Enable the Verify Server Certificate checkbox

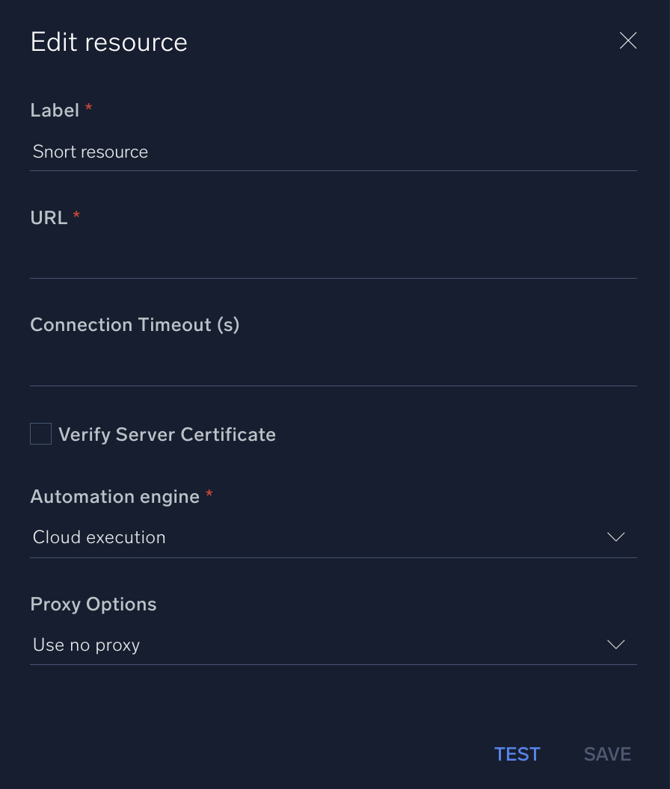[41, 434]
